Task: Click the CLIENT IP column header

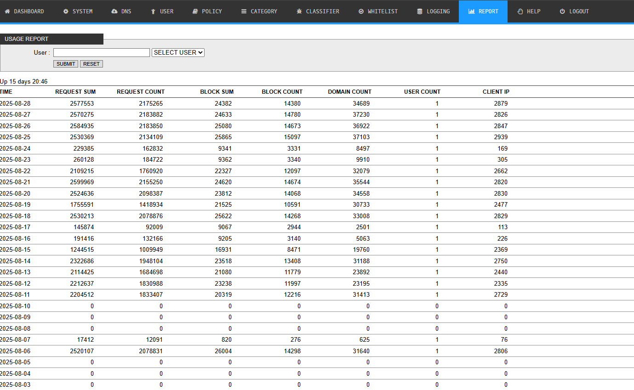Action: point(496,92)
